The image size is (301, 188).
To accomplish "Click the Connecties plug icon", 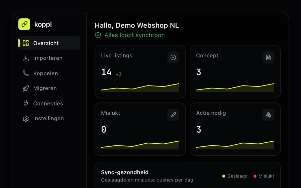I will tap(26, 104).
